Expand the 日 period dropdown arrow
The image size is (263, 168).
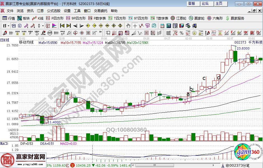tap(9, 26)
